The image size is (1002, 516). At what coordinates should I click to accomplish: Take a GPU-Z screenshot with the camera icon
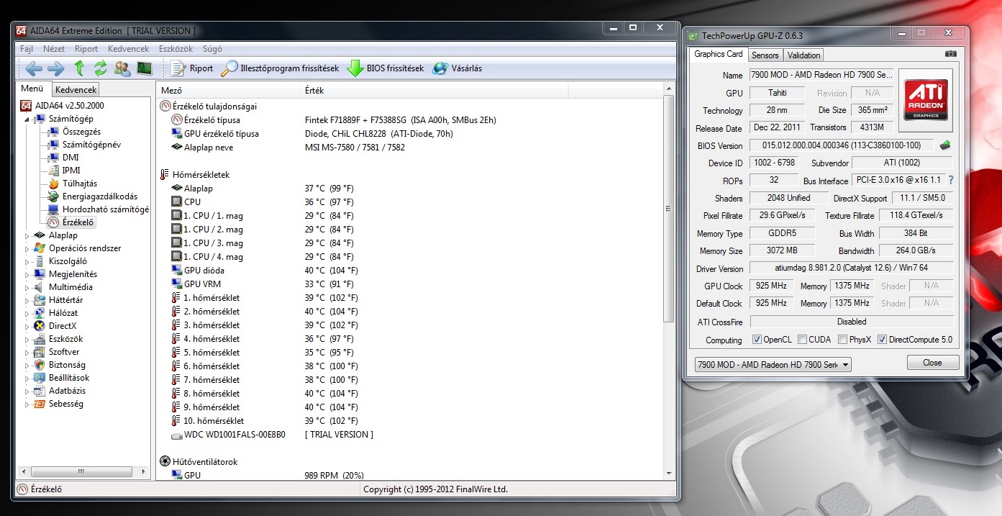click(x=951, y=54)
